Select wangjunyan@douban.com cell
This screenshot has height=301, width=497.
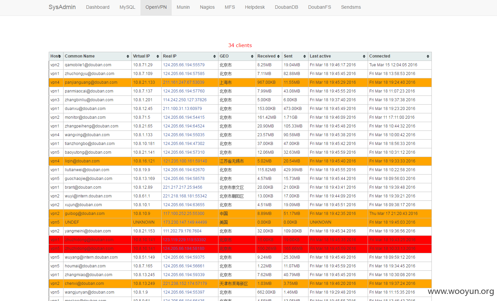(97, 292)
